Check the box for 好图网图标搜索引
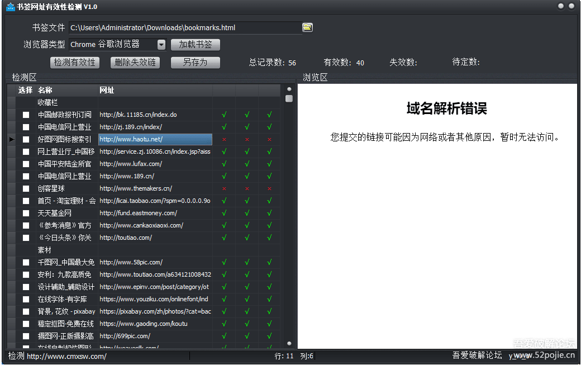The width and height of the screenshot is (581, 365). coord(26,139)
